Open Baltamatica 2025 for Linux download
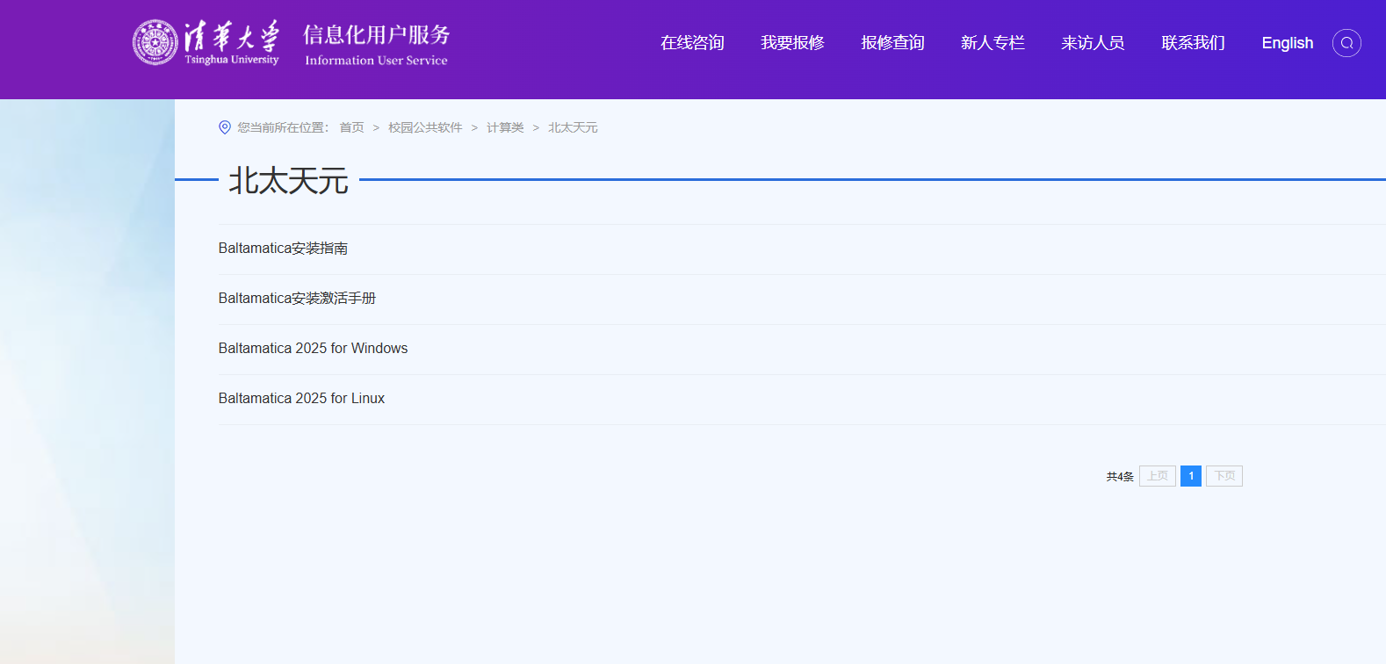The width and height of the screenshot is (1386, 664). (x=301, y=399)
